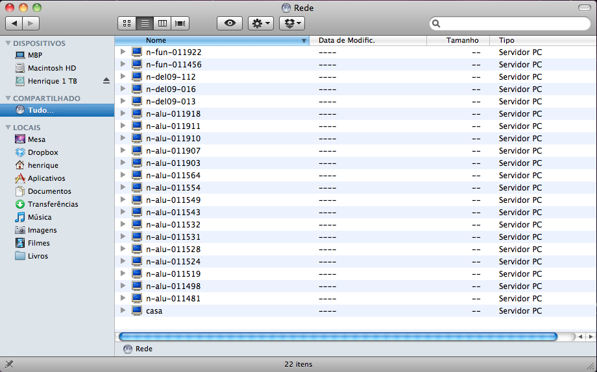597x372 pixels.
Task: Open the gear Action menu
Action: [261, 23]
